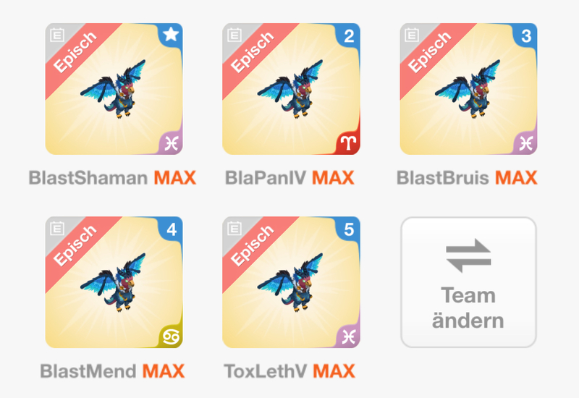Image resolution: width=579 pixels, height=398 pixels.
Task: Select the ToxLethV griffin thumbnail
Action: [x=291, y=282]
